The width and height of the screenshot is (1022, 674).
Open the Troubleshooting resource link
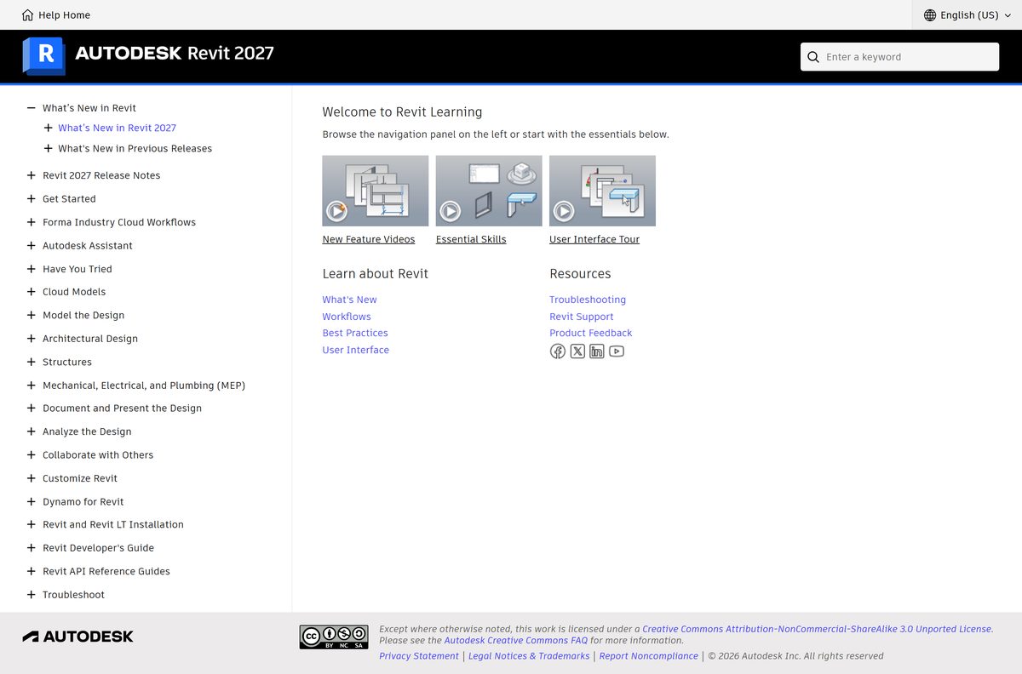[x=588, y=300]
